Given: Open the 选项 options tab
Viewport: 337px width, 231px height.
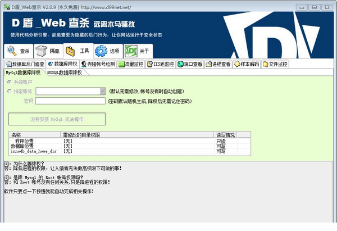Looking at the screenshot, I should (108, 51).
